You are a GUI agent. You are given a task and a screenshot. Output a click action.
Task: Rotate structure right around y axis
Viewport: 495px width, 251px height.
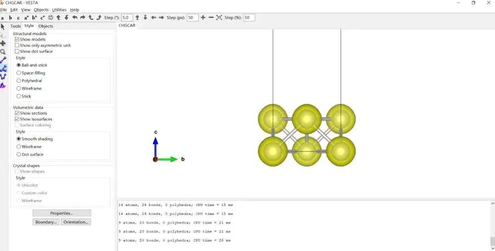tap(83, 18)
